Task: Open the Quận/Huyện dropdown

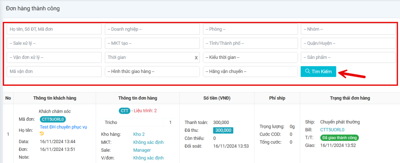Action: tap(348, 43)
